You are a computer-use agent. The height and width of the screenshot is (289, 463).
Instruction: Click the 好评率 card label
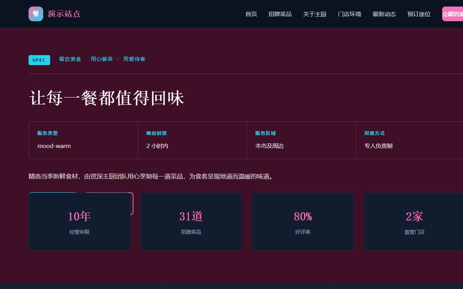click(x=303, y=232)
